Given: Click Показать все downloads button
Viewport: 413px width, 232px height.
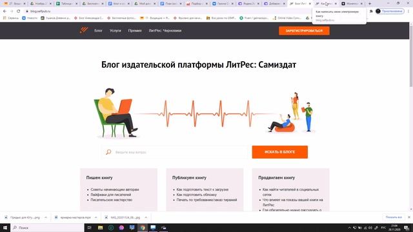Looking at the screenshot, I should tap(394, 217).
